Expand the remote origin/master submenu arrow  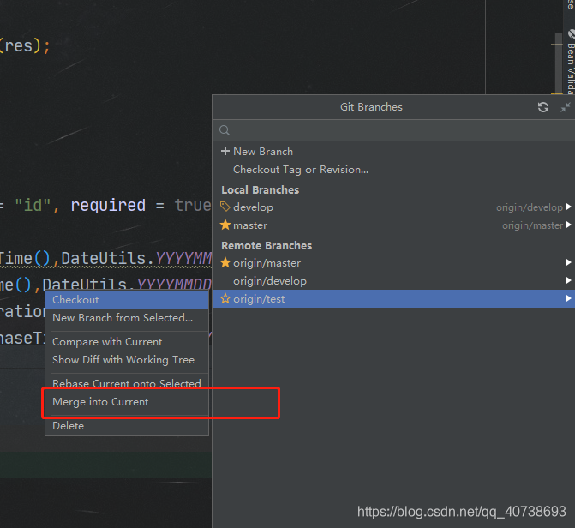coord(568,262)
